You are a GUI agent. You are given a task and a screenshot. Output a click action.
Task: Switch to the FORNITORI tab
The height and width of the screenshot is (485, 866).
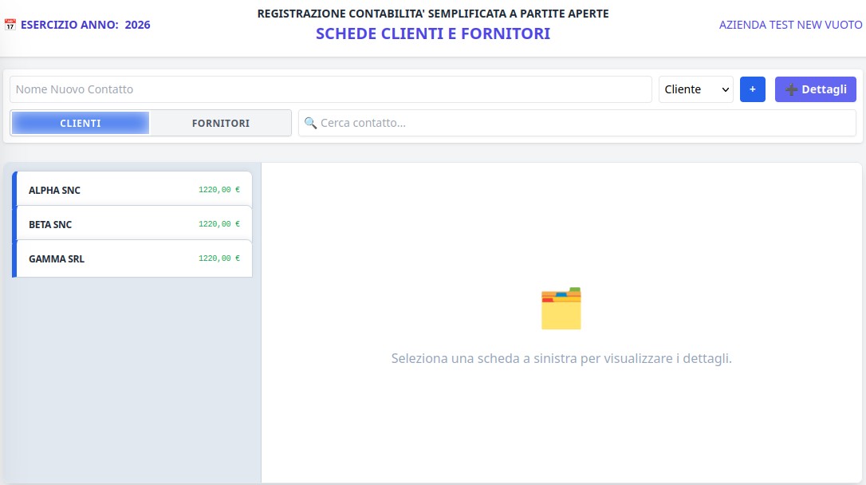coord(221,123)
